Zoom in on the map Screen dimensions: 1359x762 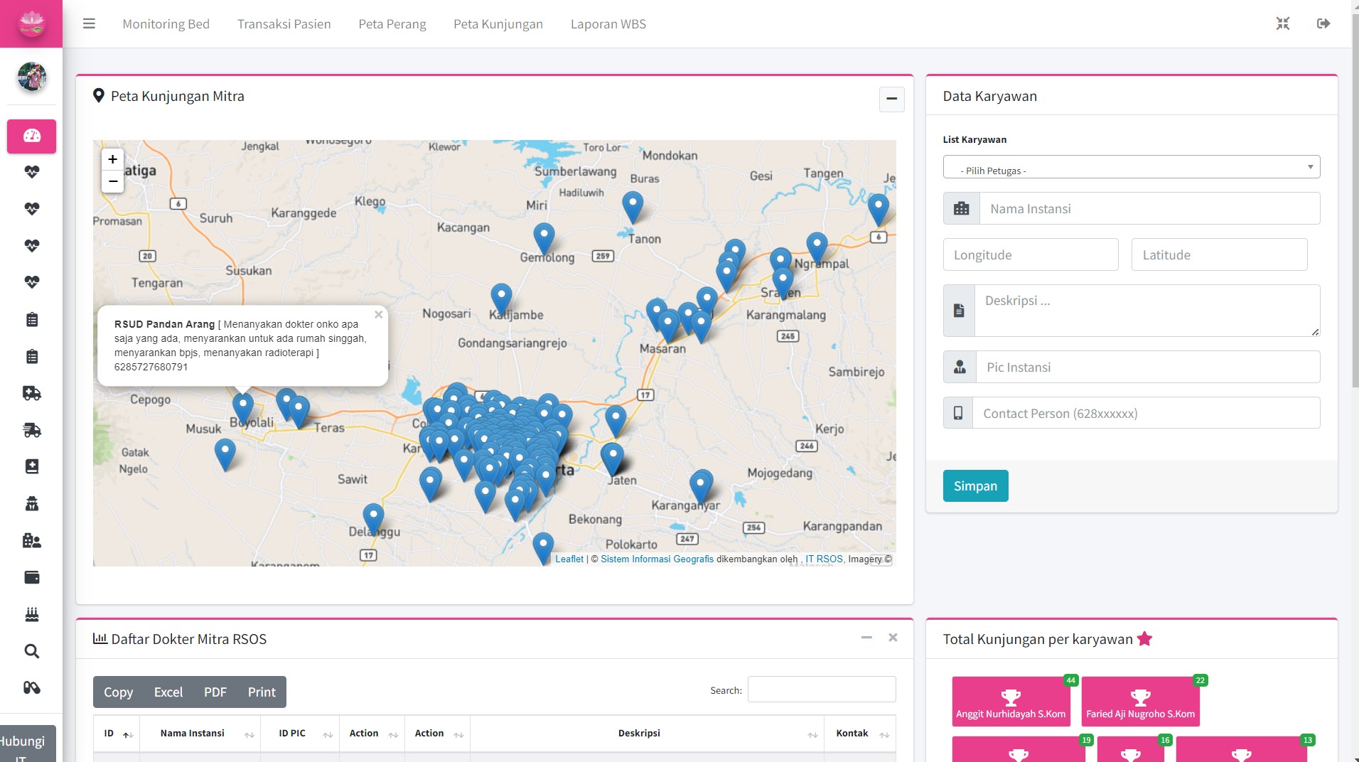112,160
